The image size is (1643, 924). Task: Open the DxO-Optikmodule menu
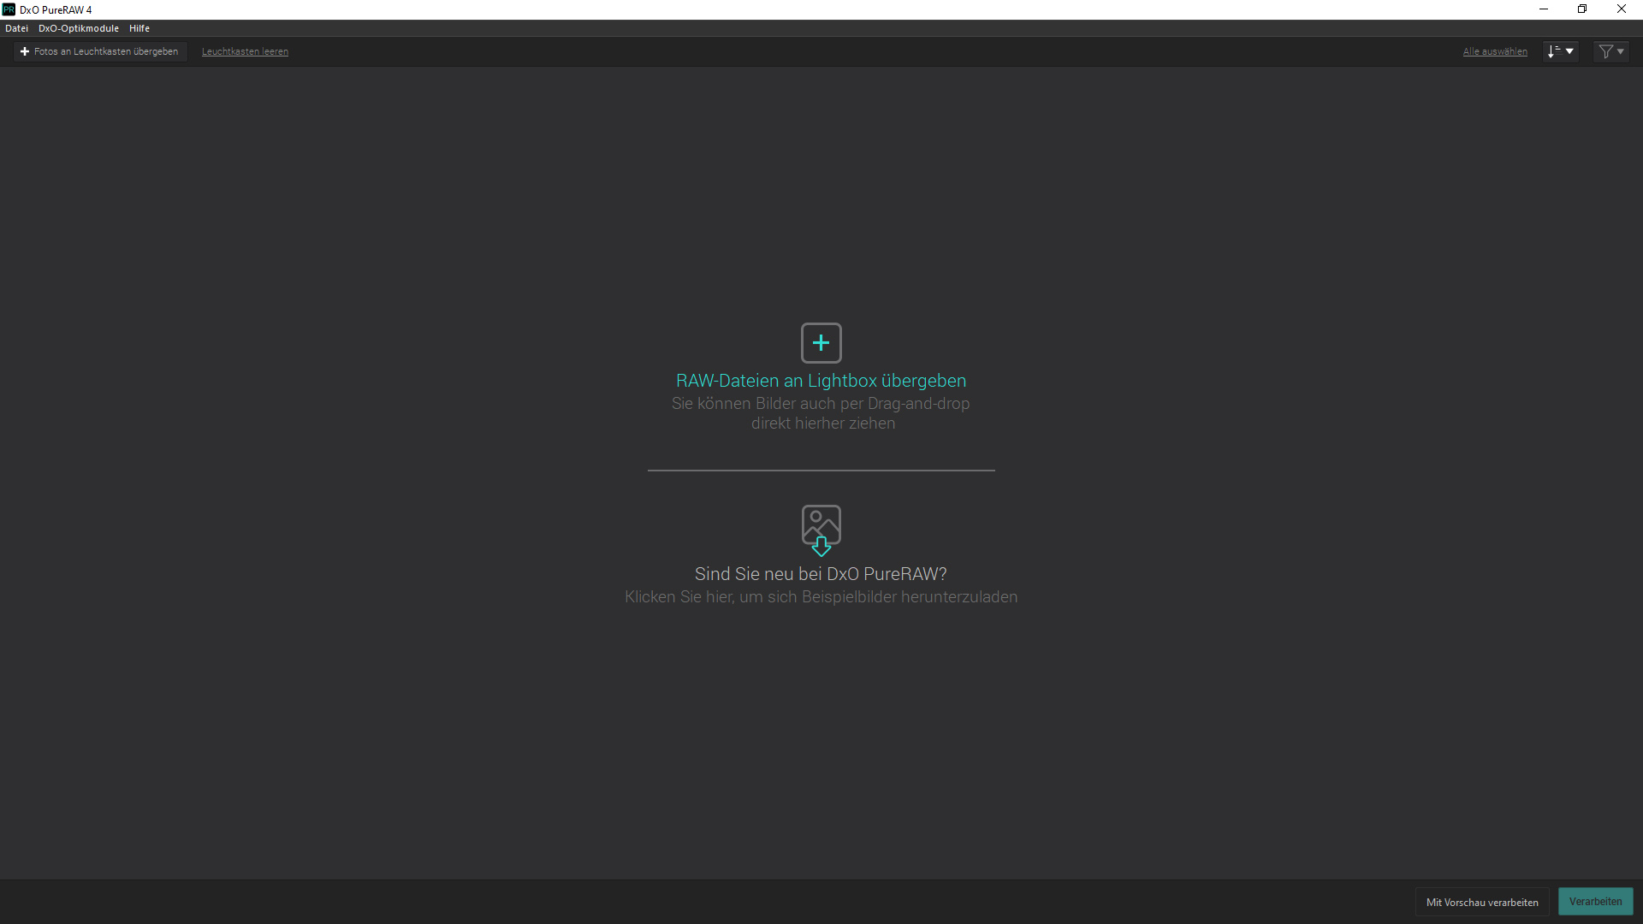(x=79, y=28)
